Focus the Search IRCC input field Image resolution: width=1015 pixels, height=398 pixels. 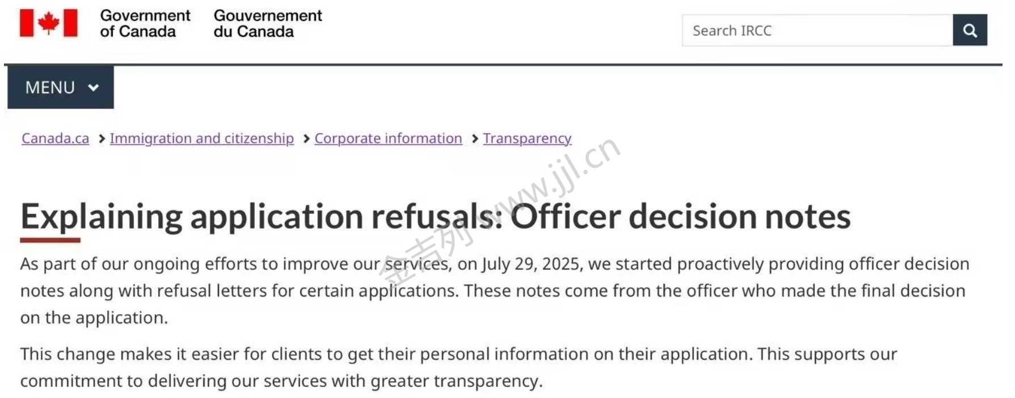[x=817, y=31]
